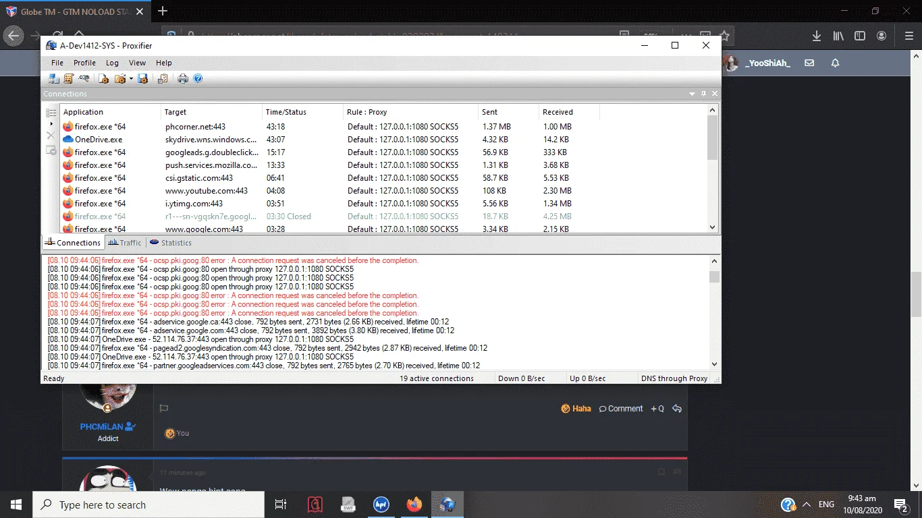Open the Firefox account icon
This screenshot has width=922, height=518.
(x=882, y=36)
